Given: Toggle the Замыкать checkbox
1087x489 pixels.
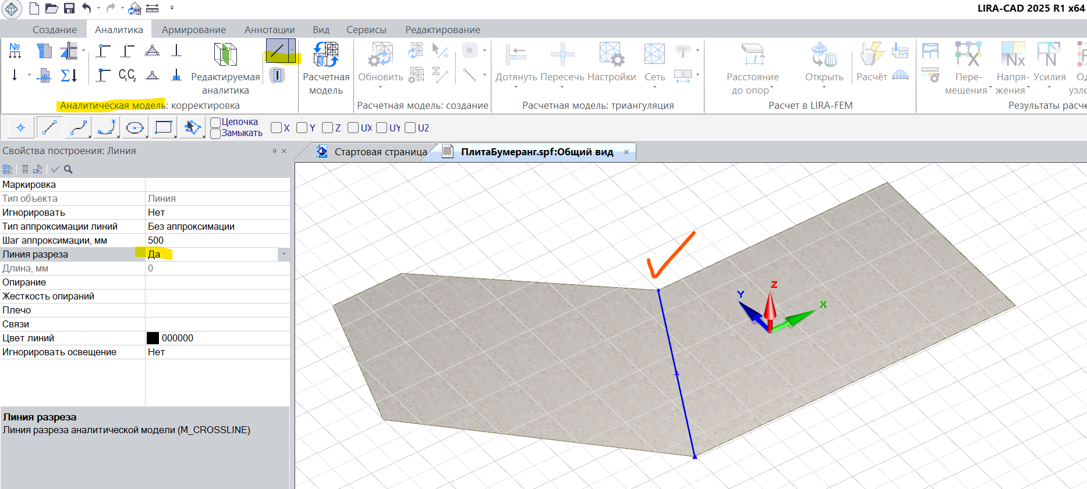Looking at the screenshot, I should point(215,134).
